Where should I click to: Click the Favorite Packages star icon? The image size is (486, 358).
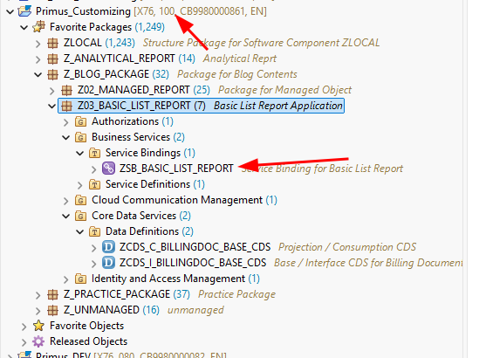click(38, 27)
